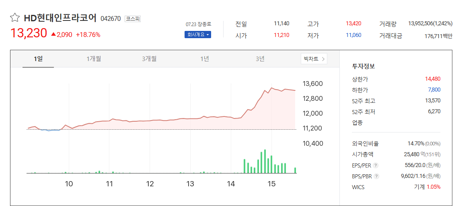This screenshot has height=206, width=454.
Task: Click the 투자정보 heading
Action: (x=364, y=66)
